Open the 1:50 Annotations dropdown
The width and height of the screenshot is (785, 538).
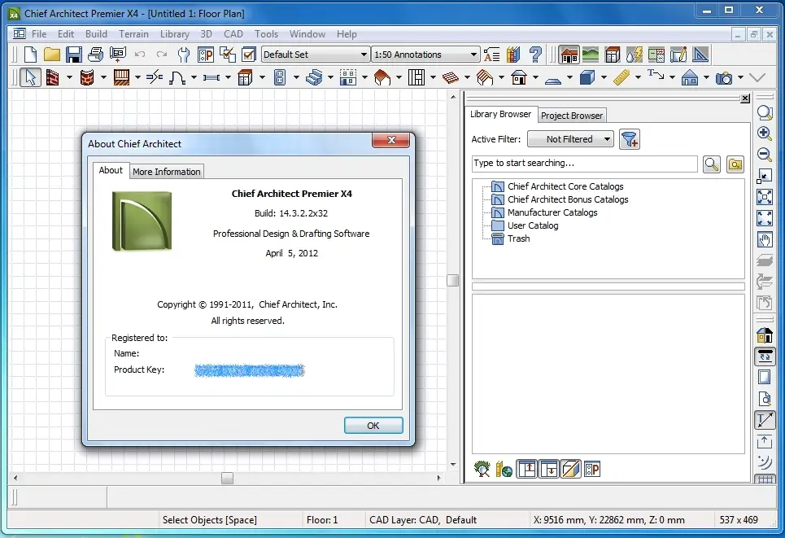click(425, 54)
